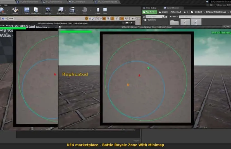Open the Marketplace toolbar button
This screenshot has height=149, width=231.
pyautogui.click(x=36, y=11)
